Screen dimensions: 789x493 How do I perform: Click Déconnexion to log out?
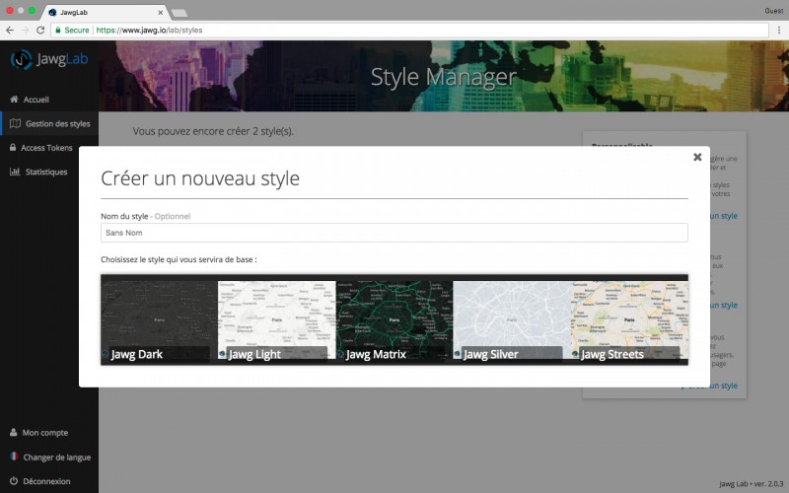click(x=46, y=481)
